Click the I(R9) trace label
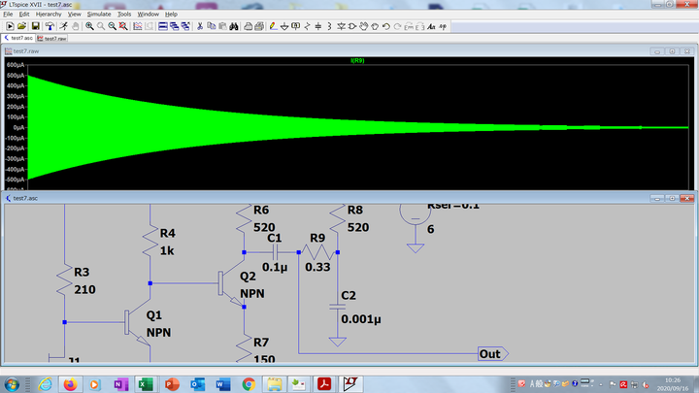Viewport: 699px width, 393px height. [x=355, y=60]
